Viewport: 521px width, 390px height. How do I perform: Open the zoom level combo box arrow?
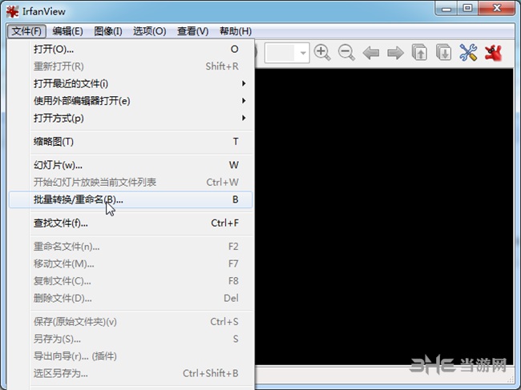pos(303,52)
